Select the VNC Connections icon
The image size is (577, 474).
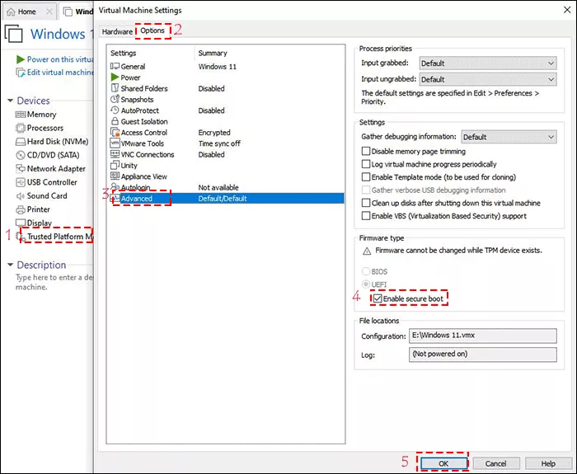115,154
